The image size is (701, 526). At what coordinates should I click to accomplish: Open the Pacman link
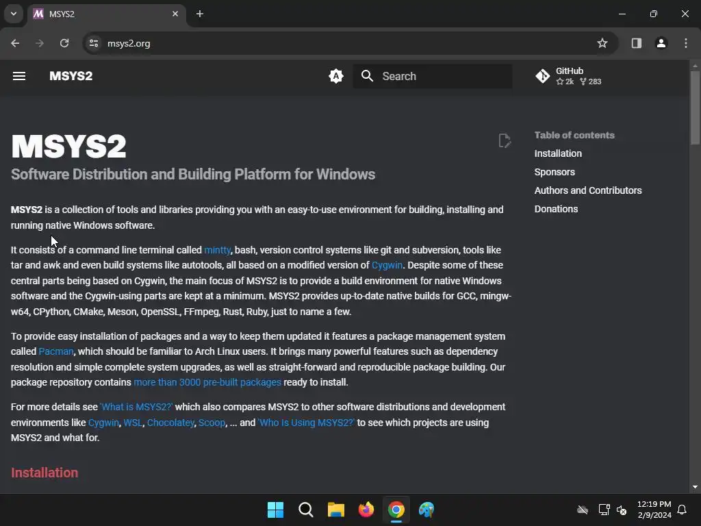coord(56,351)
